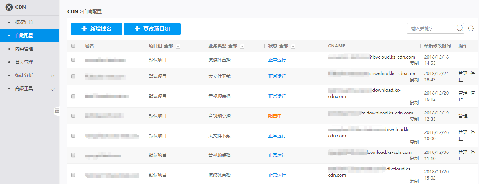479x184 pixels.
Task: Check the first row's 流媒体直播 domain checkbox
Action: pos(73,60)
